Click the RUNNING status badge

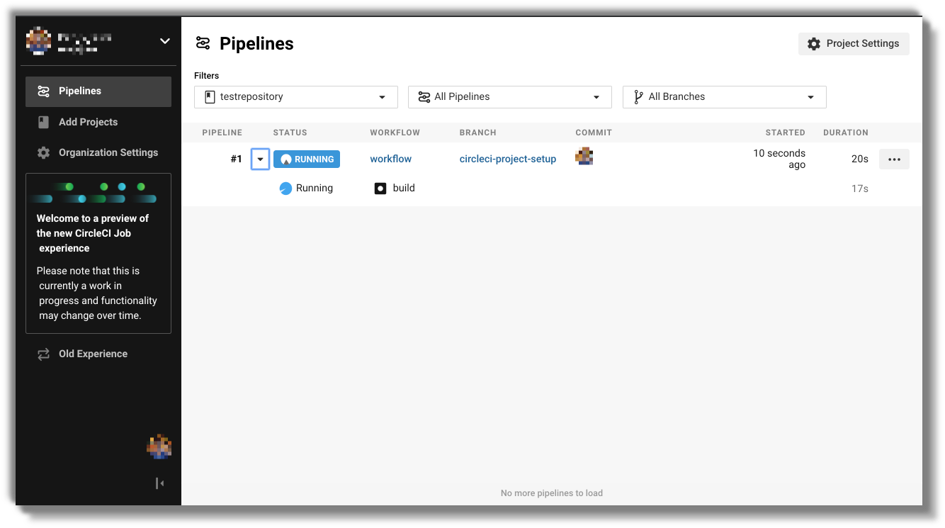point(306,159)
